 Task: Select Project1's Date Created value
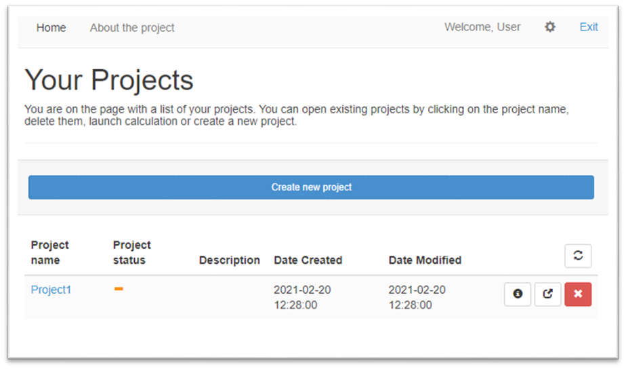click(302, 297)
